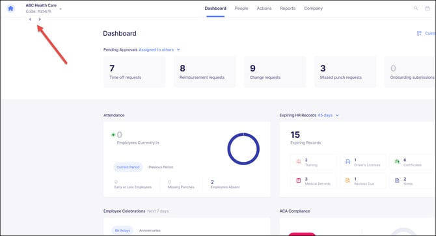Open the 7 Time off requests card
Viewport: 436px width, 236px height.
tap(134, 72)
